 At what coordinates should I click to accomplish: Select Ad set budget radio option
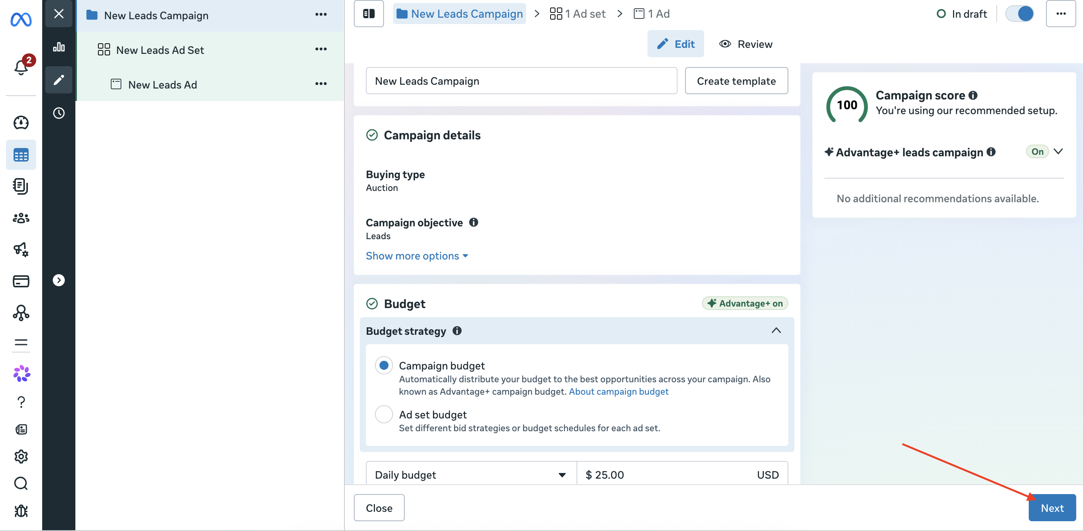coord(384,414)
